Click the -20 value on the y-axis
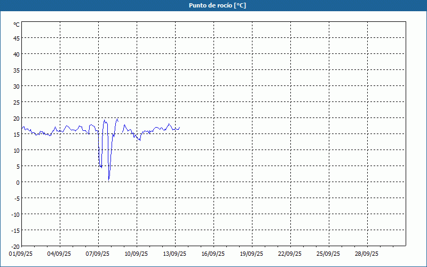The height and width of the screenshot is (267, 427). pos(15,247)
